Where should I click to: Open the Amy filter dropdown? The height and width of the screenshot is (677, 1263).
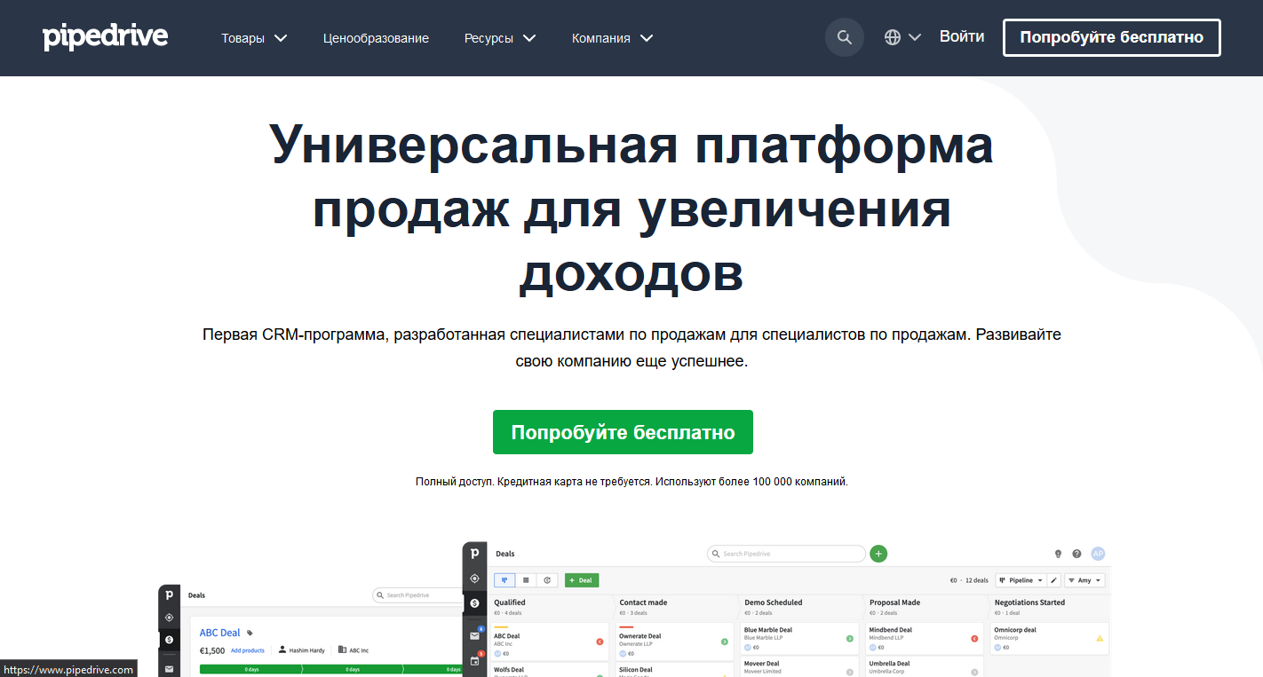pos(1084,580)
